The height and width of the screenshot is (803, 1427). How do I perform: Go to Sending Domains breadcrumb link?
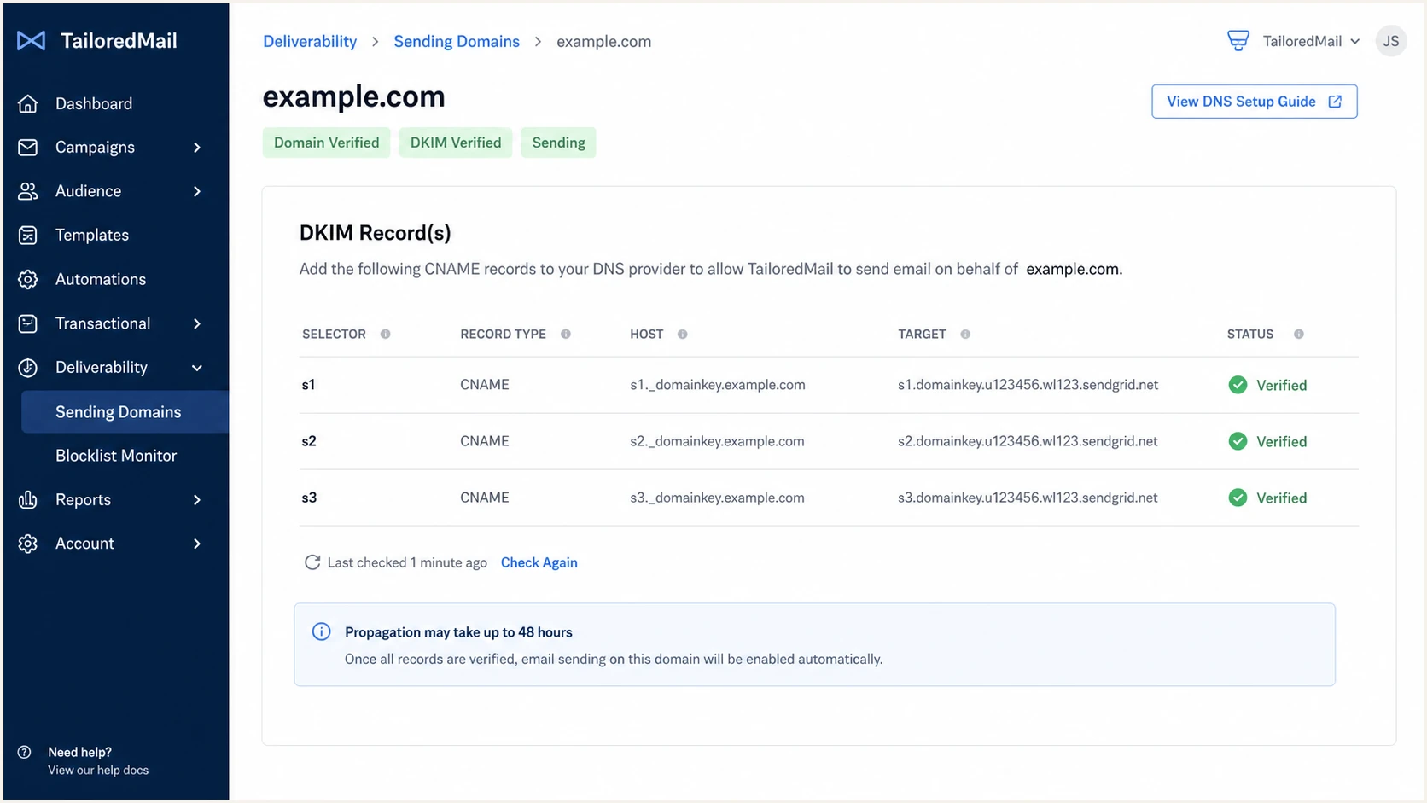(457, 41)
